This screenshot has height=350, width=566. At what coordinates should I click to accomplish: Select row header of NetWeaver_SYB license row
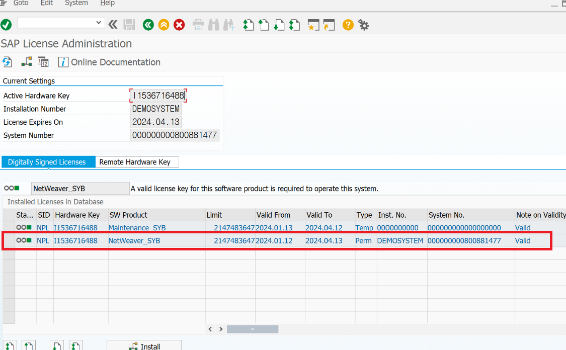point(9,241)
